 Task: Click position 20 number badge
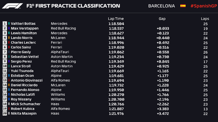click(x=5, y=113)
